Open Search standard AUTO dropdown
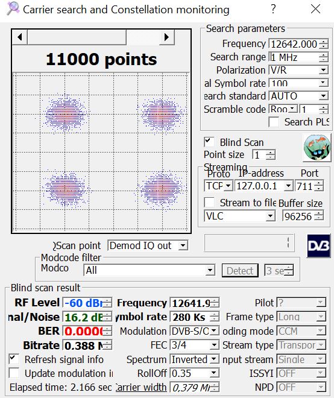Viewport: 334px width, 398px height. click(x=323, y=96)
